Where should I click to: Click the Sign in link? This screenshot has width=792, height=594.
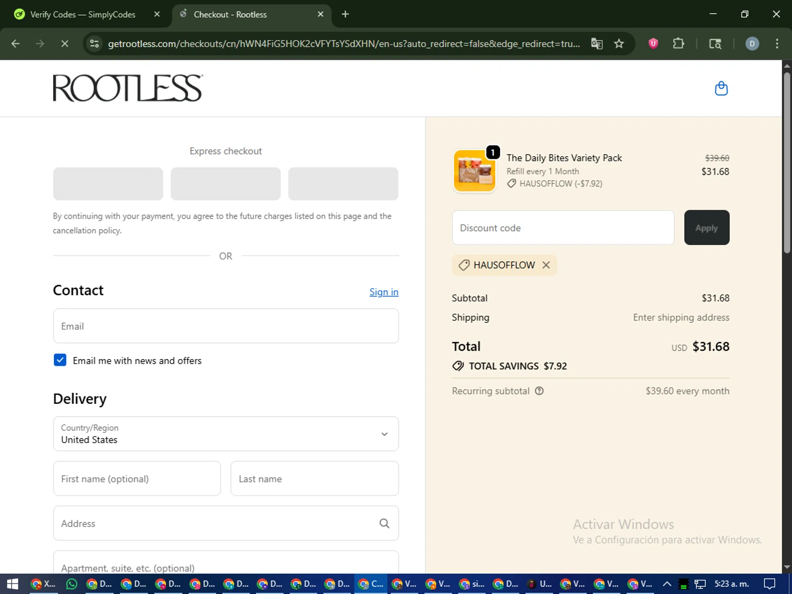click(384, 292)
